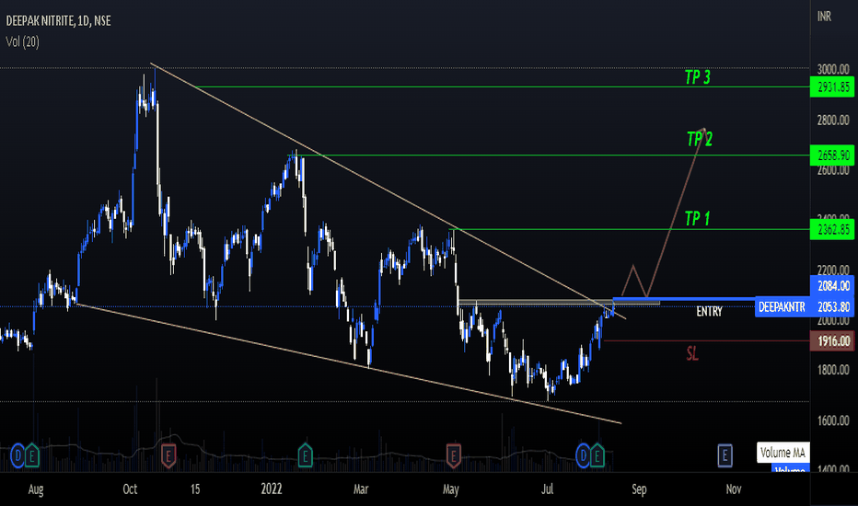
Task: Select the red SL text label
Action: (692, 354)
